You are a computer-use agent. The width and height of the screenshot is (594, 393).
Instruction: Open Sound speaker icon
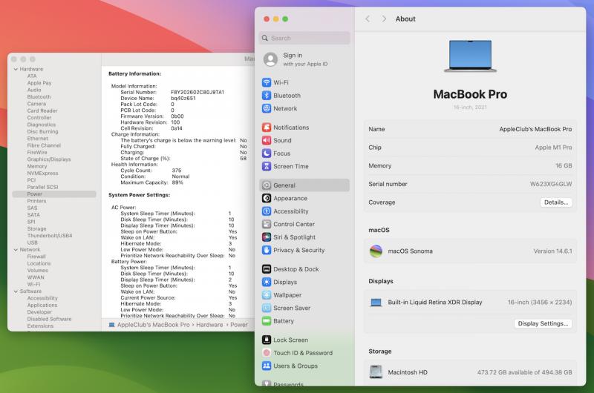click(267, 140)
